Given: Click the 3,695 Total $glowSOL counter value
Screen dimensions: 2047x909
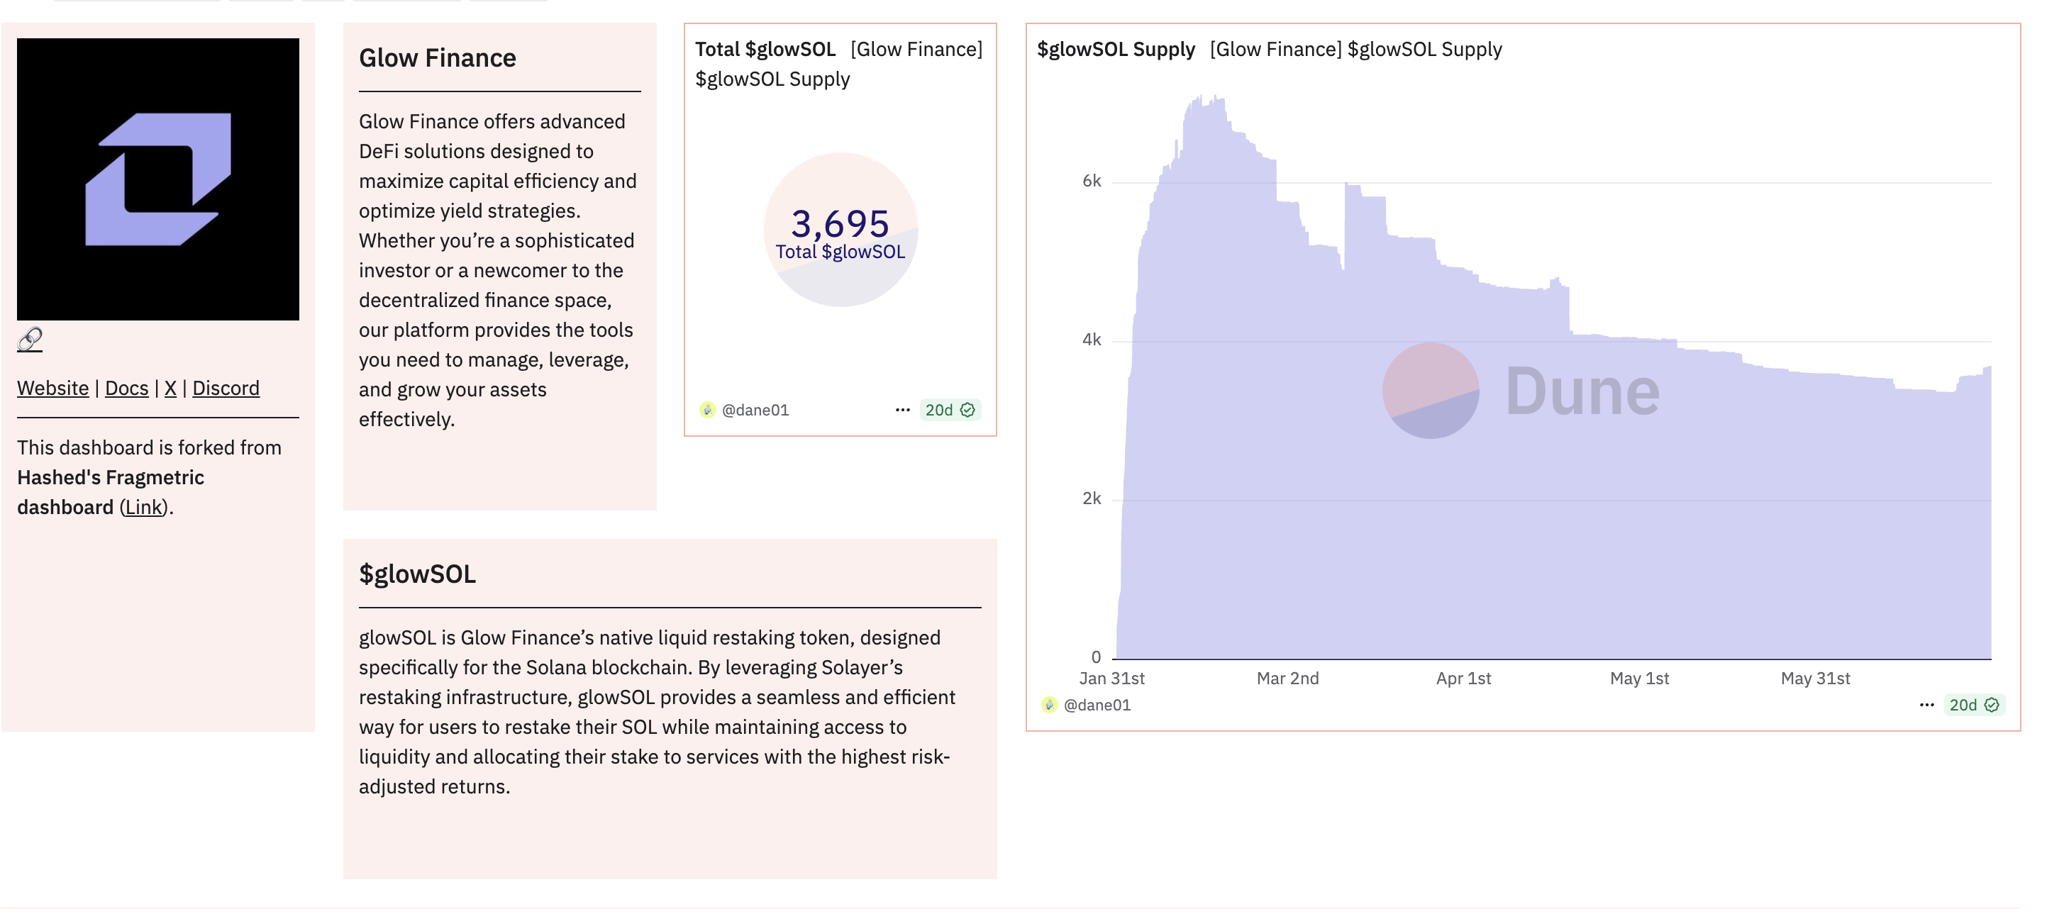Looking at the screenshot, I should [x=840, y=223].
